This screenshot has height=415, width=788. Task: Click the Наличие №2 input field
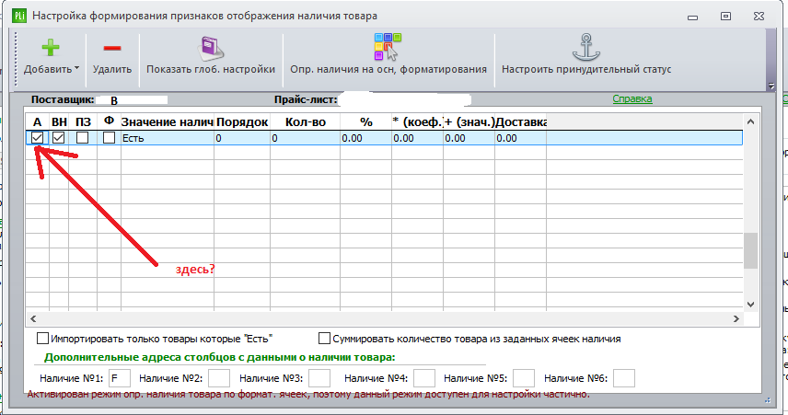click(219, 378)
